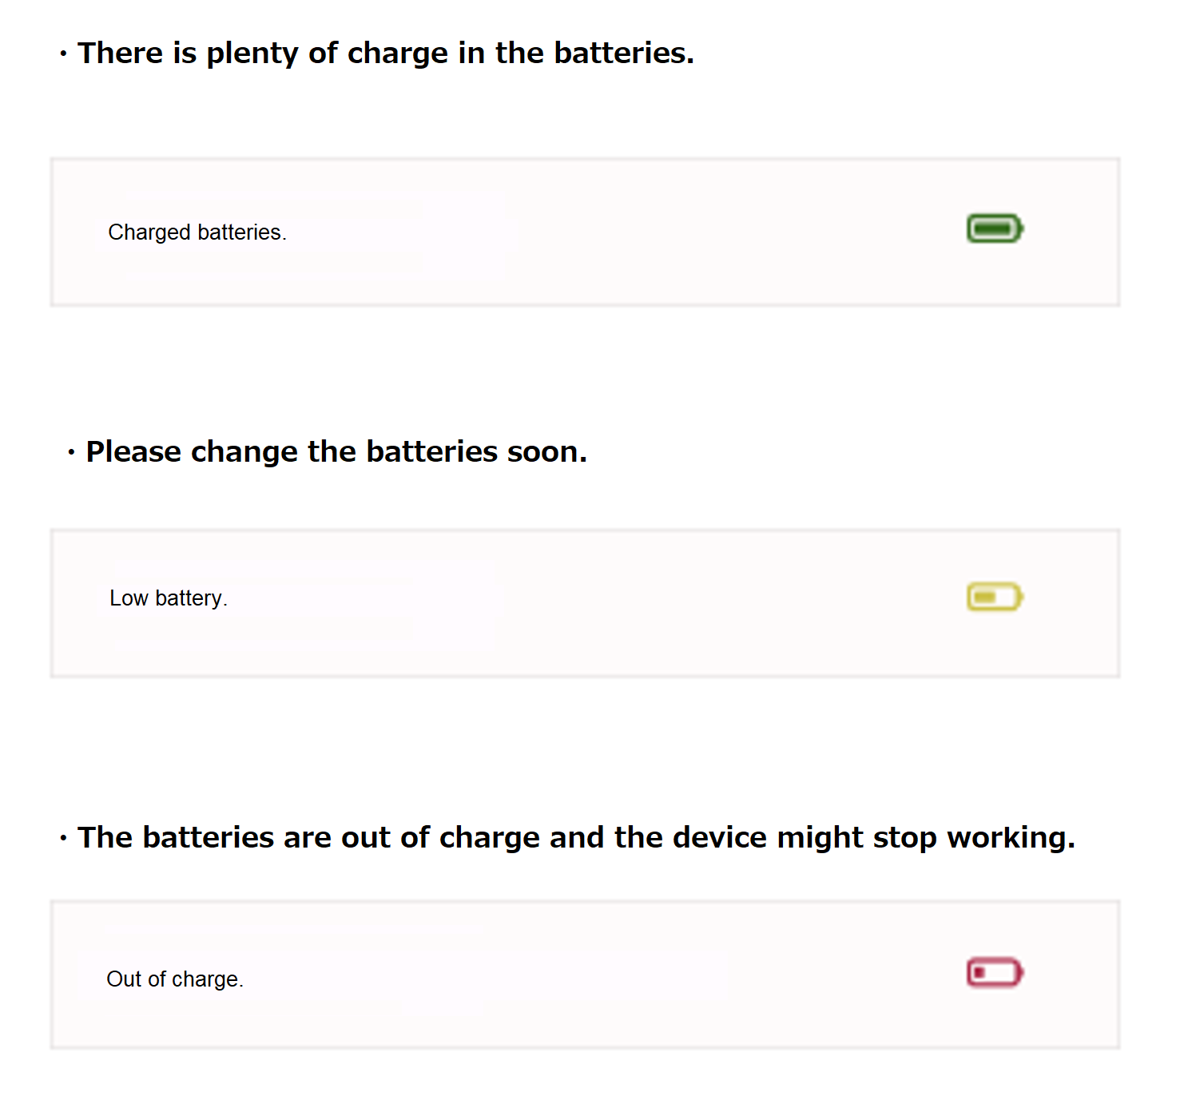Select the 'Charged batteries.' label
1192x1096 pixels.
pos(197,232)
